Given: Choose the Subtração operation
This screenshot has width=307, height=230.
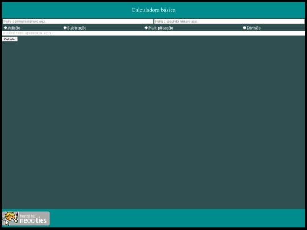Looking at the screenshot, I should point(65,28).
